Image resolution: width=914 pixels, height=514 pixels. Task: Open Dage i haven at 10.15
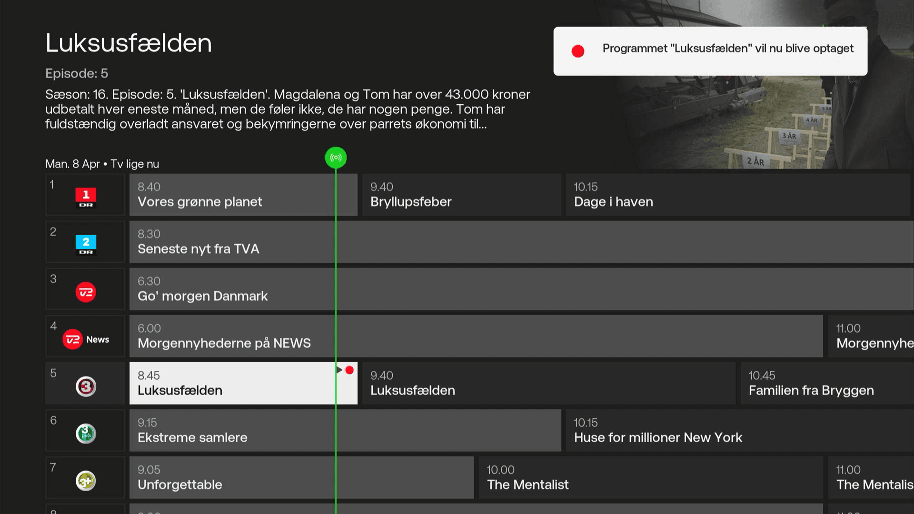pyautogui.click(x=738, y=195)
